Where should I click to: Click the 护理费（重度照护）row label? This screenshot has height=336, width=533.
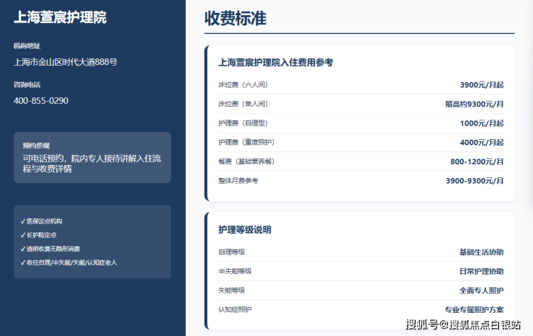click(246, 142)
